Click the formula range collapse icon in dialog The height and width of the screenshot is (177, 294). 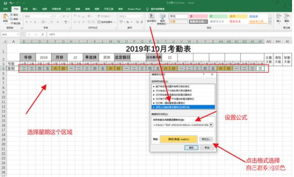(x=211, y=125)
